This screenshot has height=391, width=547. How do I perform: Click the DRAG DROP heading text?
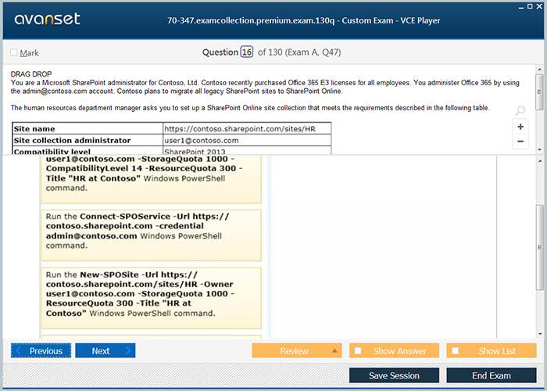click(31, 74)
